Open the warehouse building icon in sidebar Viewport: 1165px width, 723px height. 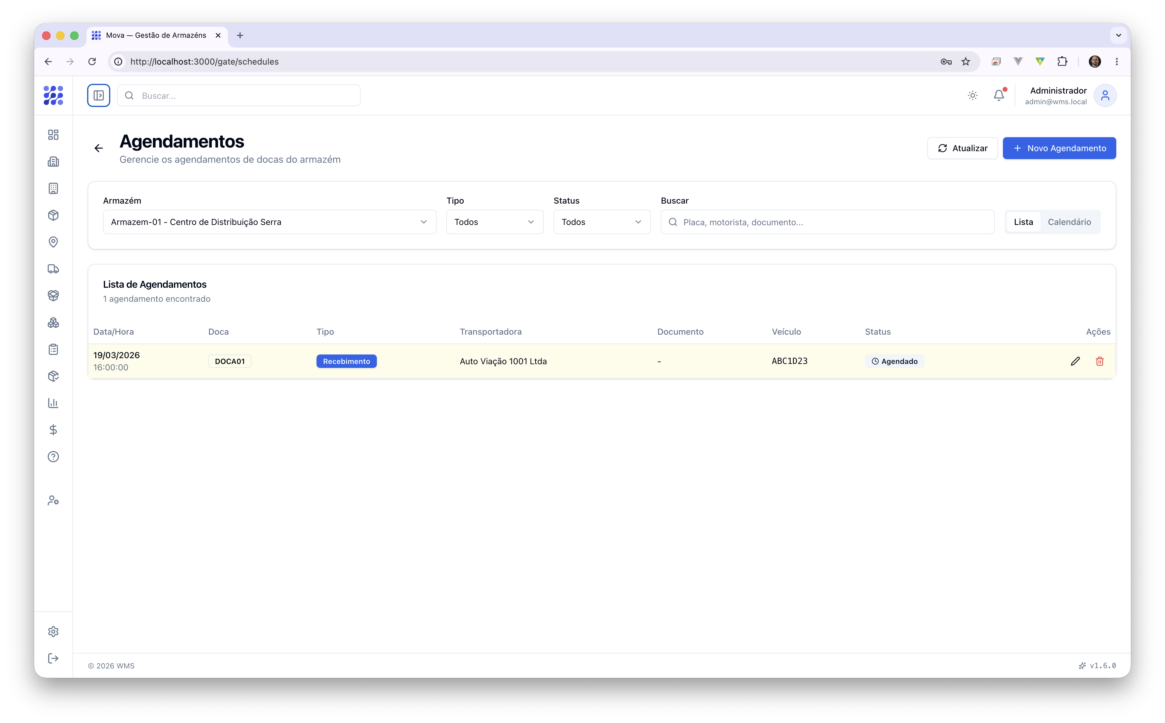pyautogui.click(x=53, y=162)
